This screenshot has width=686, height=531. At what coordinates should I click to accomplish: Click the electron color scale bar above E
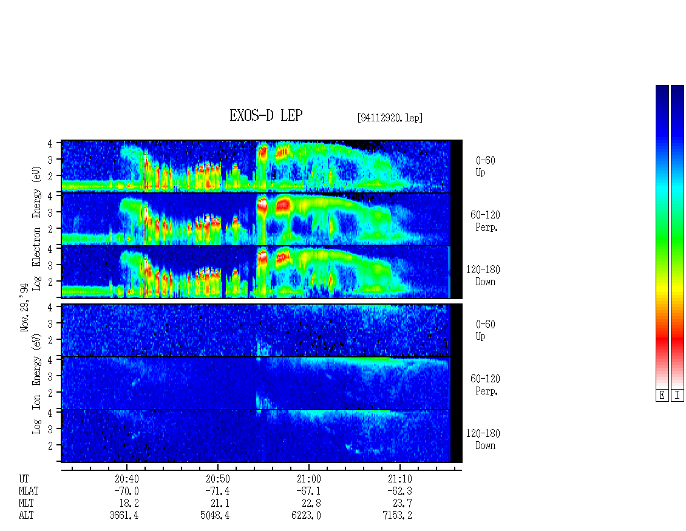tap(662, 236)
